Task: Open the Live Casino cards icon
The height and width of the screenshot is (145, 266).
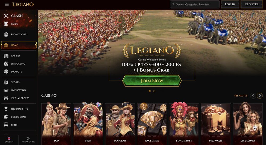Action: 6,64
